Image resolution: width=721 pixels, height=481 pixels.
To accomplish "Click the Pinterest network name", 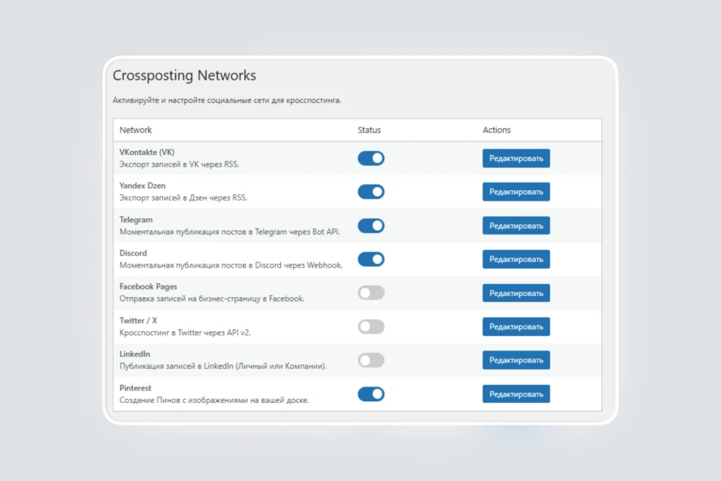I will (x=135, y=388).
